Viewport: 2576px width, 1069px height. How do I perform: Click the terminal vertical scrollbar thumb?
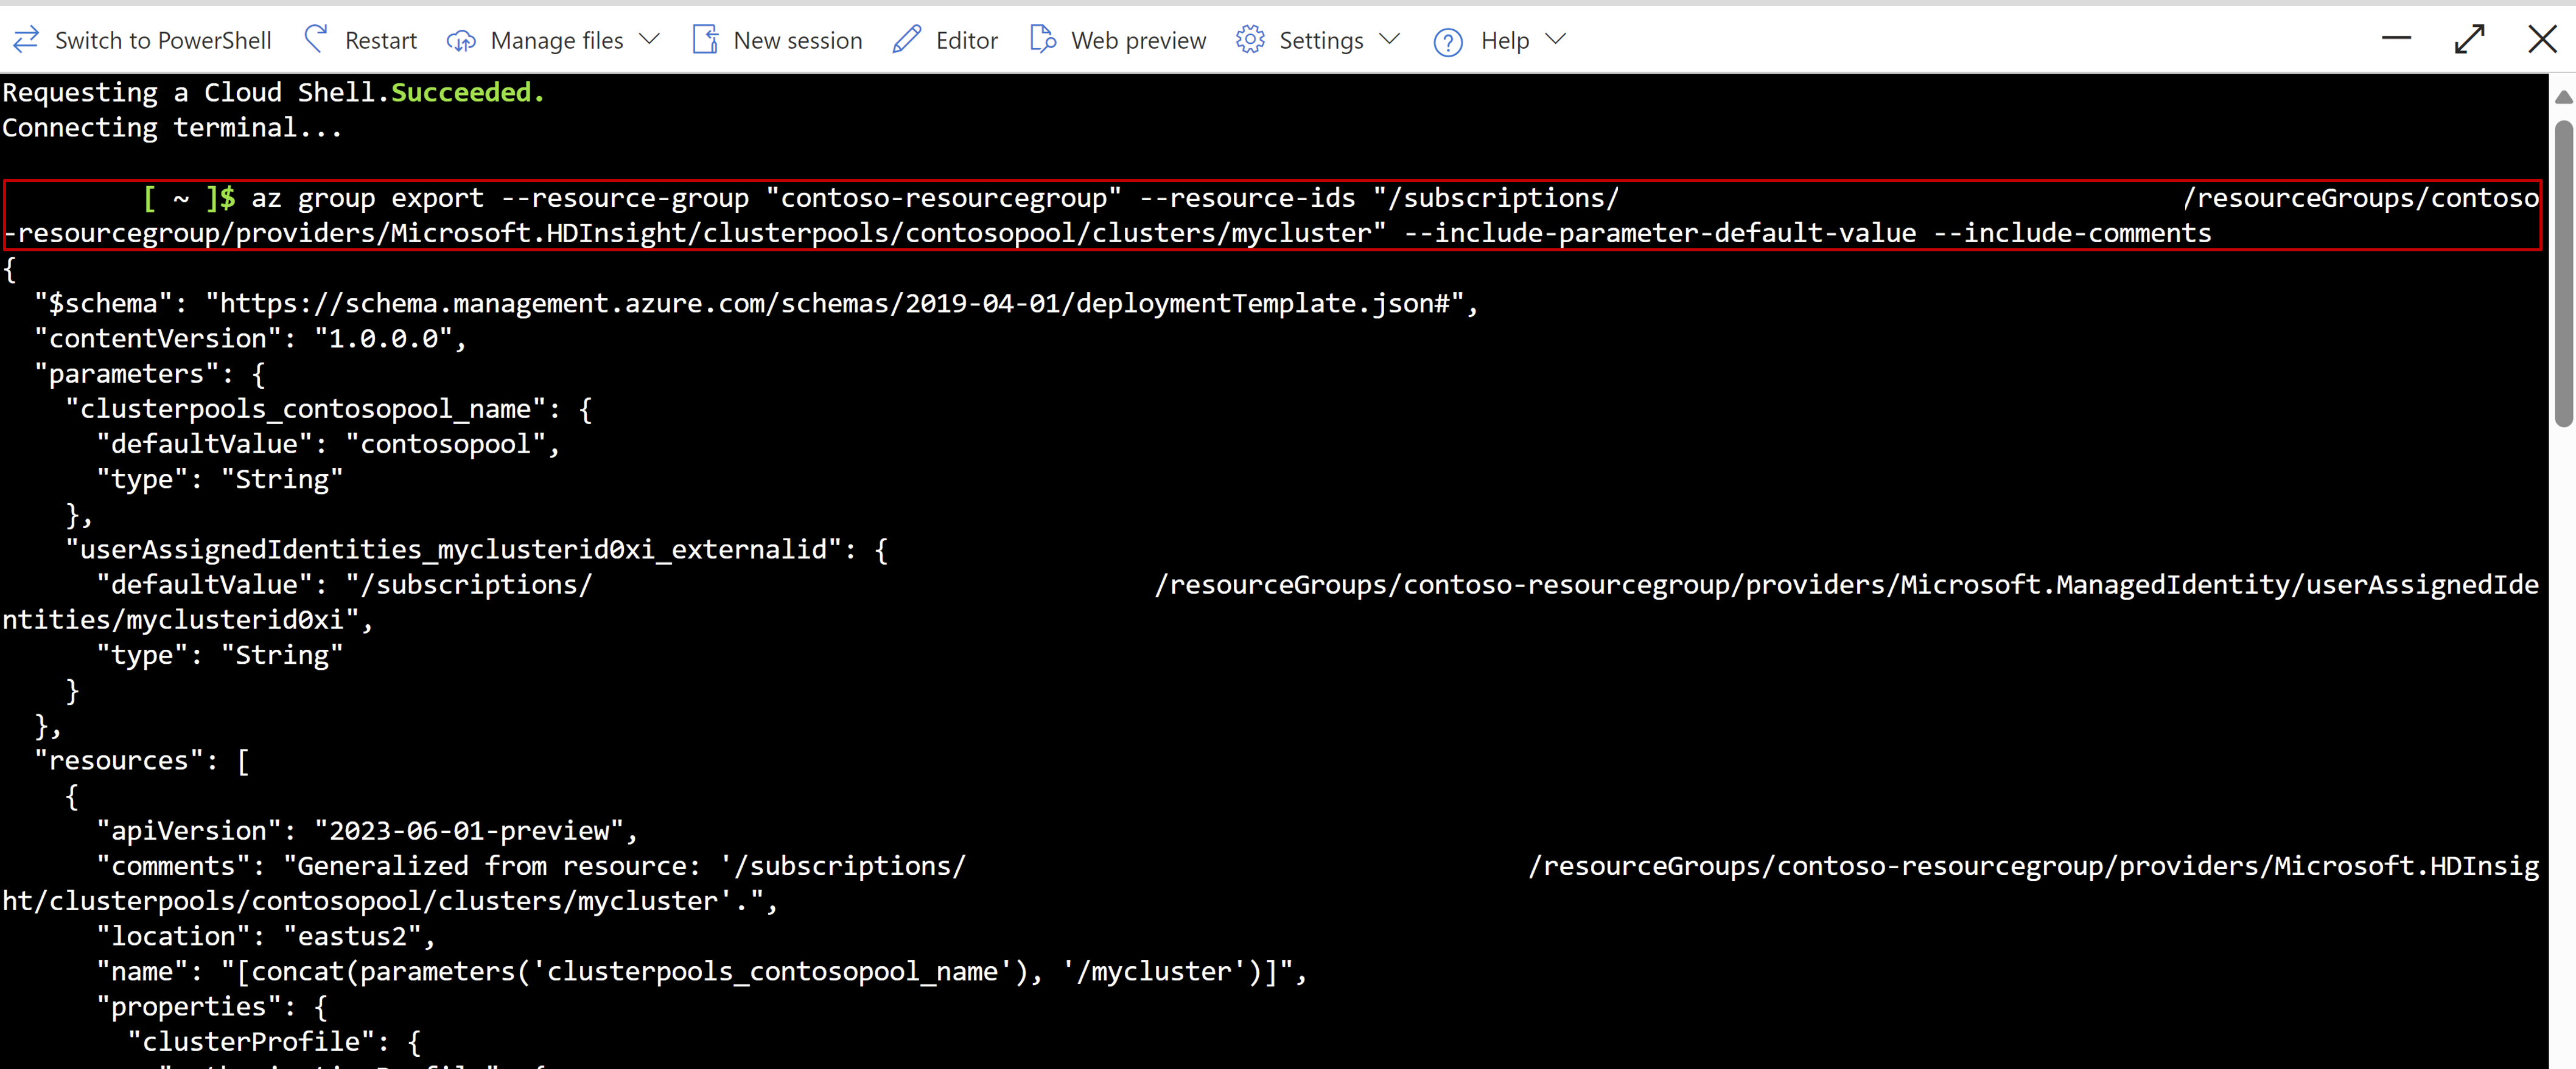pos(2563,274)
